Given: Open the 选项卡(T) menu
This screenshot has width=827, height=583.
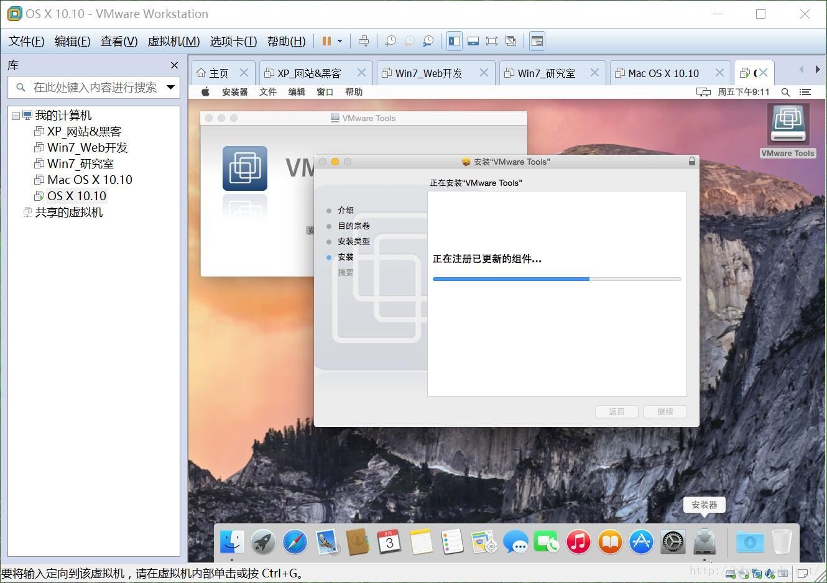Looking at the screenshot, I should pyautogui.click(x=233, y=41).
